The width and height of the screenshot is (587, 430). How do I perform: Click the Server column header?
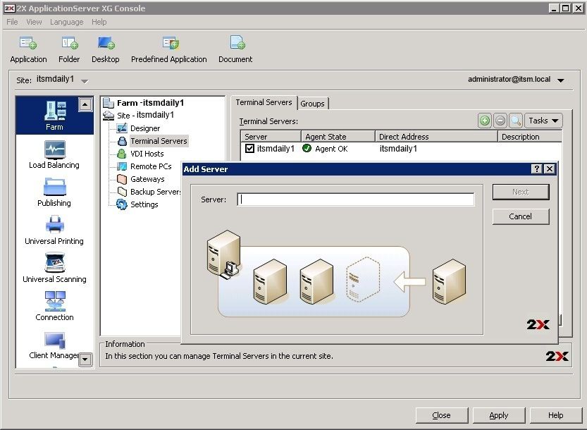coord(271,137)
